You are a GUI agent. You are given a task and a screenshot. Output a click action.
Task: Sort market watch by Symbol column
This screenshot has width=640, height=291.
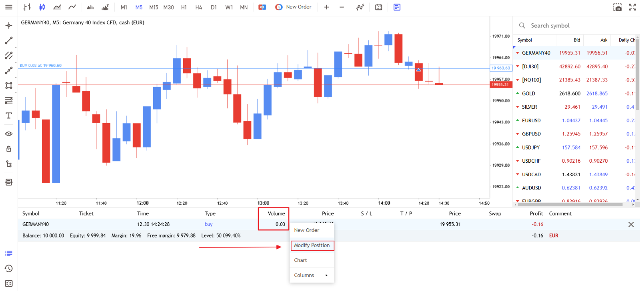(x=524, y=40)
